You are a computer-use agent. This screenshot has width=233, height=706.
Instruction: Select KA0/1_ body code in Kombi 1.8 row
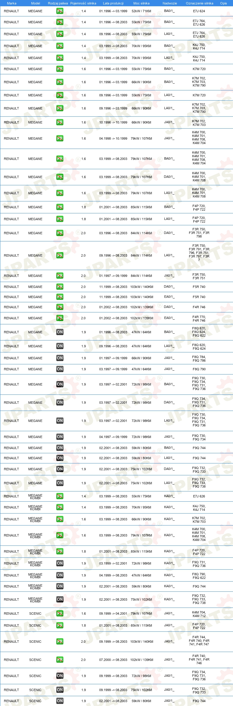[x=170, y=551]
